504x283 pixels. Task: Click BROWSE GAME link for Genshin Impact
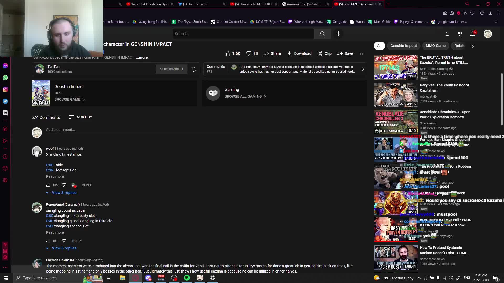70,100
